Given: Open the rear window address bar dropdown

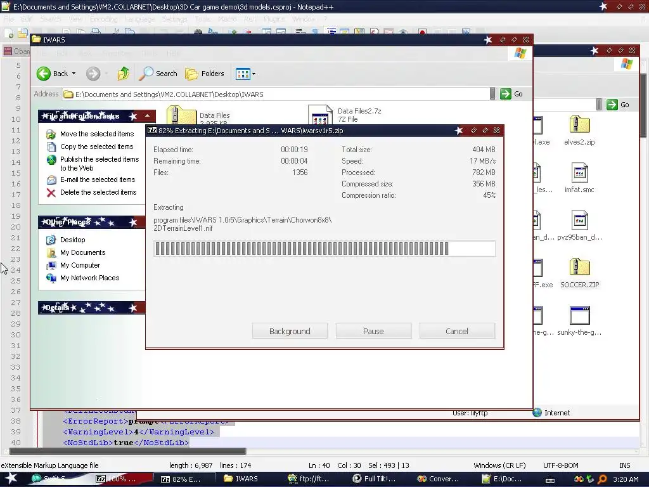Looking at the screenshot, I should pyautogui.click(x=599, y=105).
